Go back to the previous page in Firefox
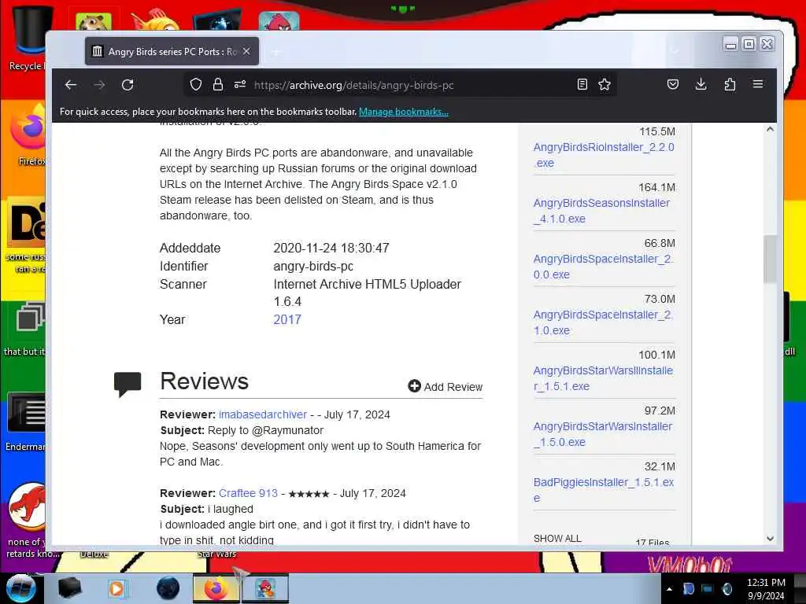 tap(71, 85)
